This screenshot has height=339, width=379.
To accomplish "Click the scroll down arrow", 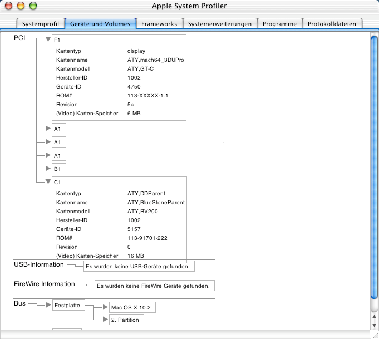I will point(374,326).
